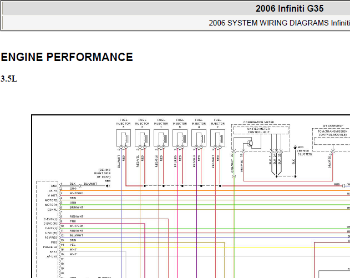Click the "O2HRL" pin label
350x278 pixels.
click(52, 210)
